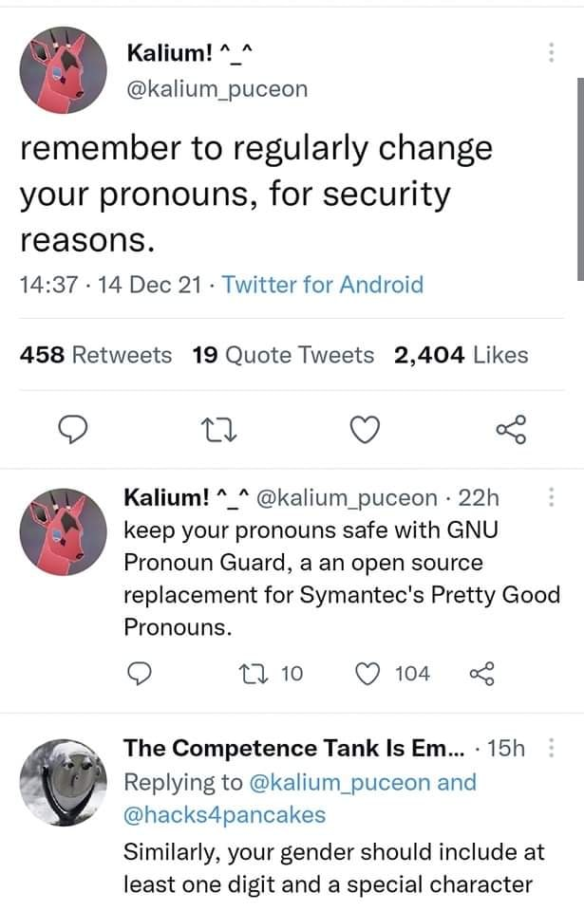Viewport: 584px width, 911px height.
Task: Open the @kalium_puceon handle under the name
Action: (x=217, y=88)
